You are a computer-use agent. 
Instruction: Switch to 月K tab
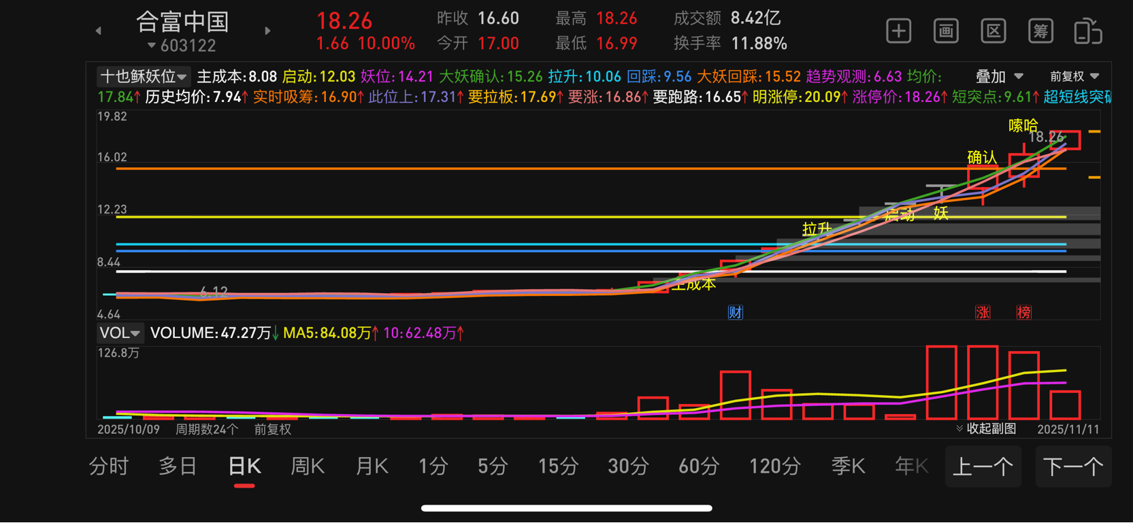(372, 467)
